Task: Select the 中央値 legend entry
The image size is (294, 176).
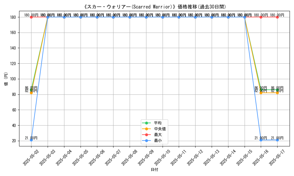Action: (154, 129)
